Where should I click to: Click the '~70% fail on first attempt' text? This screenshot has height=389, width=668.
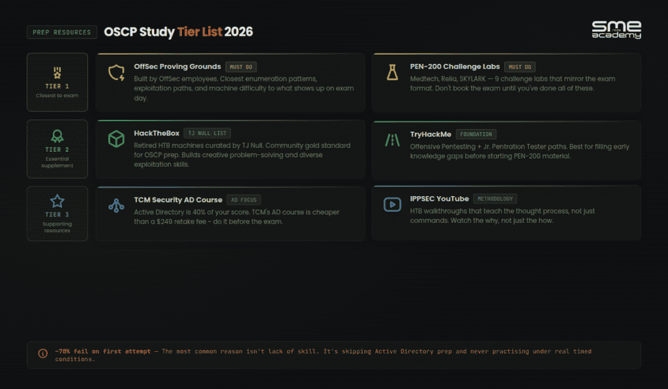(102, 352)
